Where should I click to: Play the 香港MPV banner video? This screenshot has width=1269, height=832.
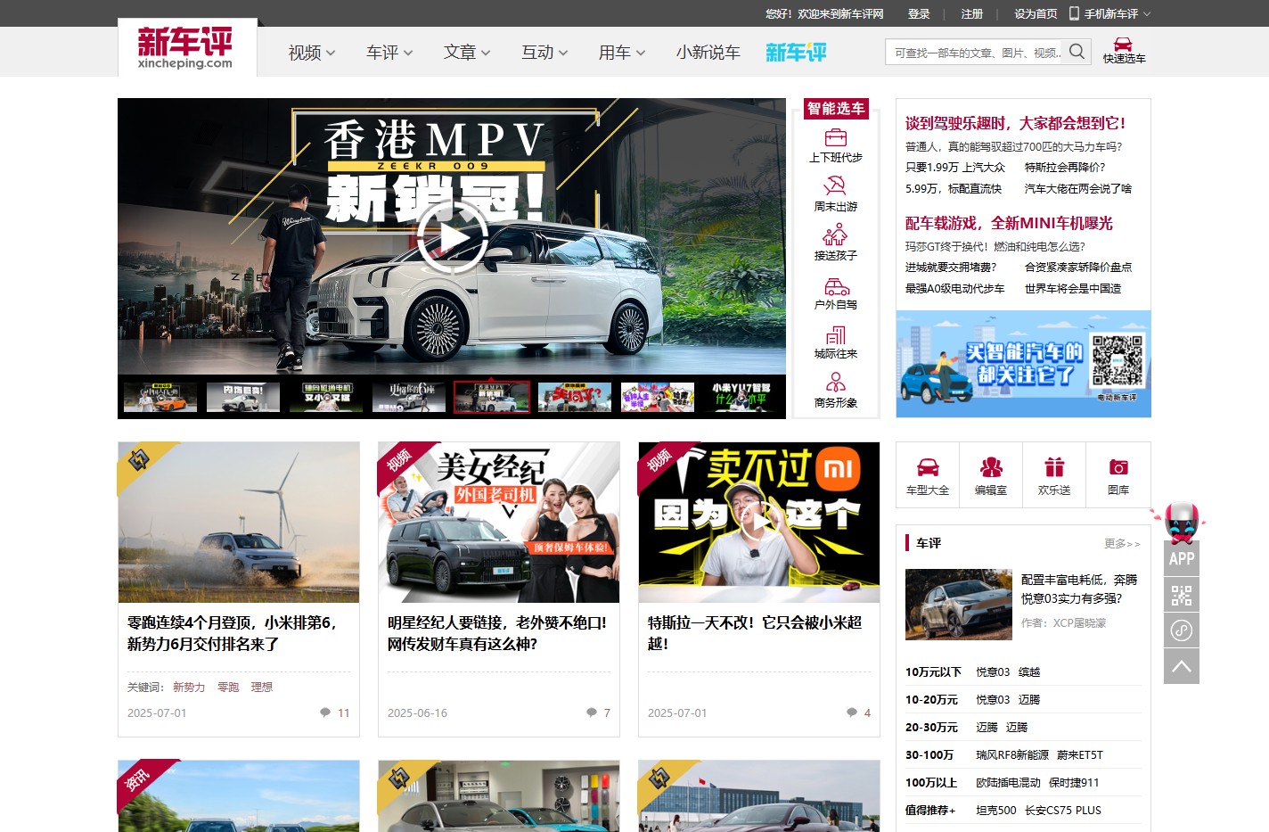pyautogui.click(x=451, y=238)
